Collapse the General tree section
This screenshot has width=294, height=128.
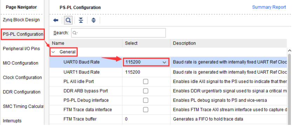[x=53, y=52]
